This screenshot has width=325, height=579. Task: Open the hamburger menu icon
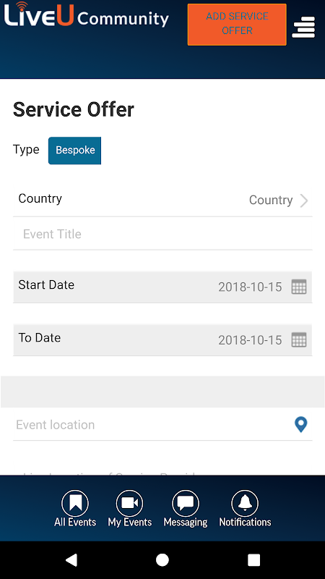click(x=303, y=27)
